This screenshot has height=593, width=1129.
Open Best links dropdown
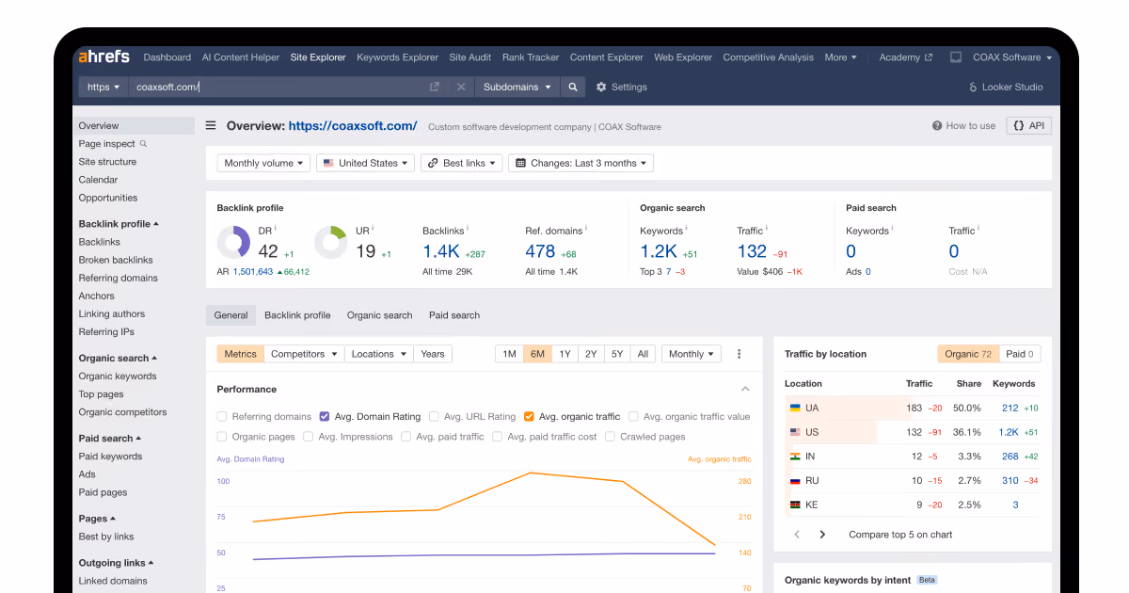(462, 163)
